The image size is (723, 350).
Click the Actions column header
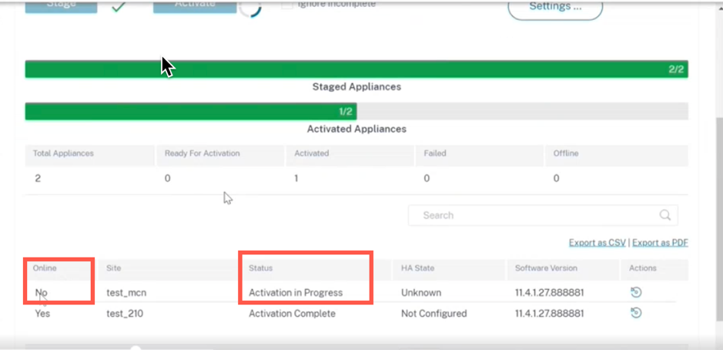(x=643, y=268)
